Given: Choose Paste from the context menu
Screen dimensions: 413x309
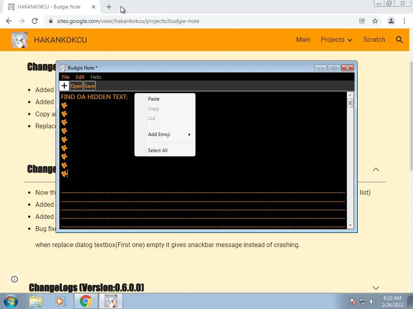Looking at the screenshot, I should [x=165, y=99].
